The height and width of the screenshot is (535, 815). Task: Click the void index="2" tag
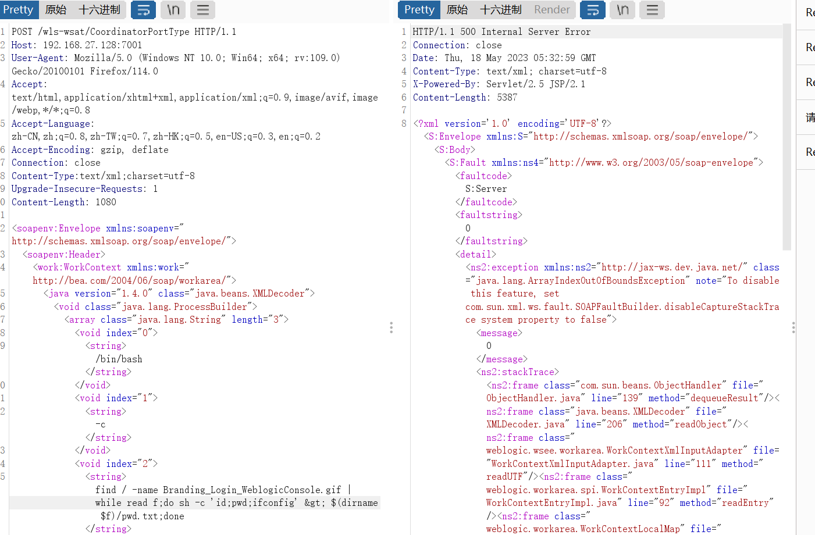coord(116,464)
